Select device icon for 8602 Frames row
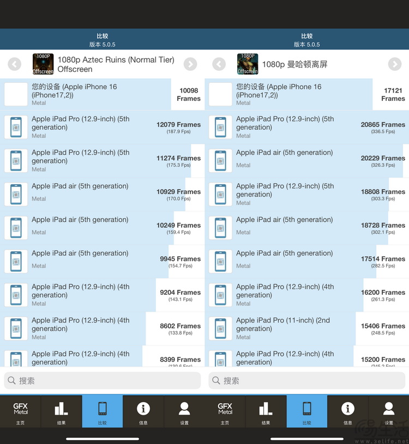409x444 pixels. [16, 329]
